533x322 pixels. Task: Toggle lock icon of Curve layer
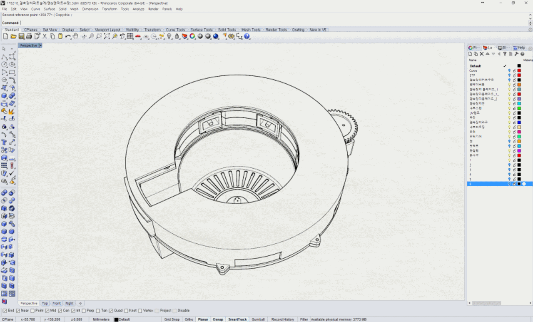(x=514, y=71)
